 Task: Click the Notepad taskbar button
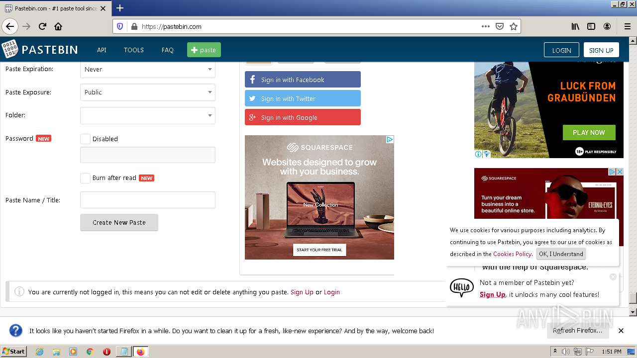[x=123, y=352]
